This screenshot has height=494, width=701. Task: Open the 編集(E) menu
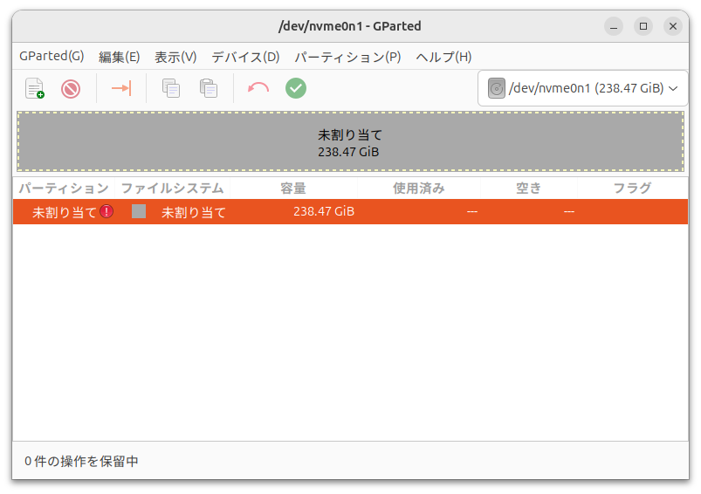[119, 57]
